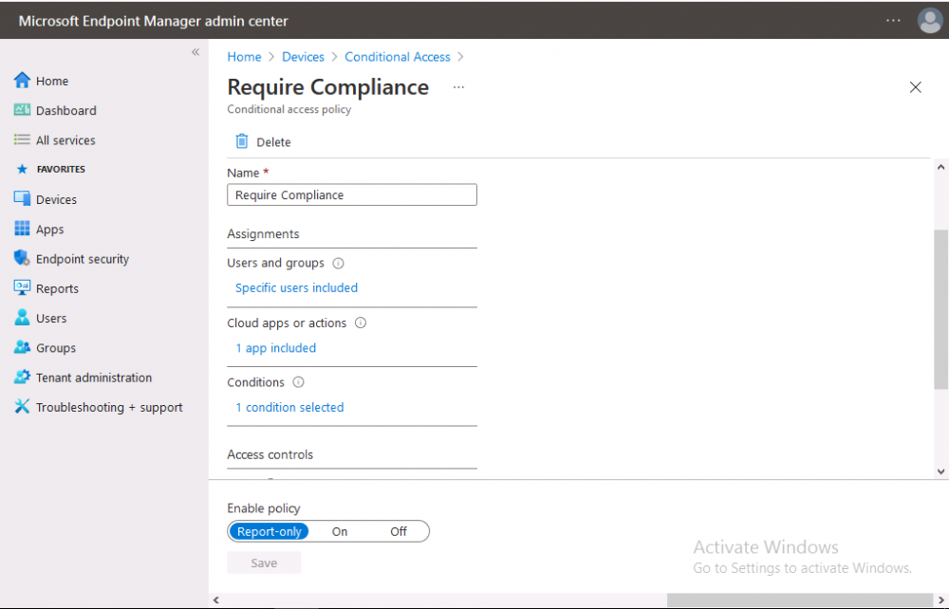Screen dimensions: 949x609
Task: Switch Enable policy to Off
Action: click(x=399, y=531)
